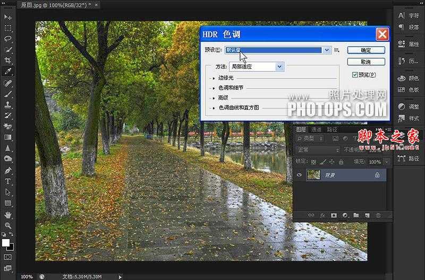425x280 pixels.
Task: Create a new layer group folder
Action: (x=356, y=215)
